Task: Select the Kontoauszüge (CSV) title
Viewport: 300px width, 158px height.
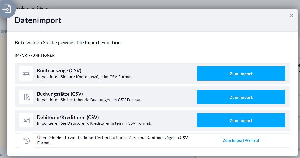Action: (59, 71)
